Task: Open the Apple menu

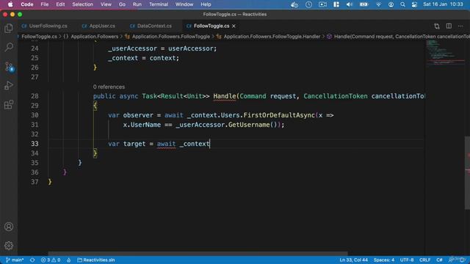Action: click(10, 4)
